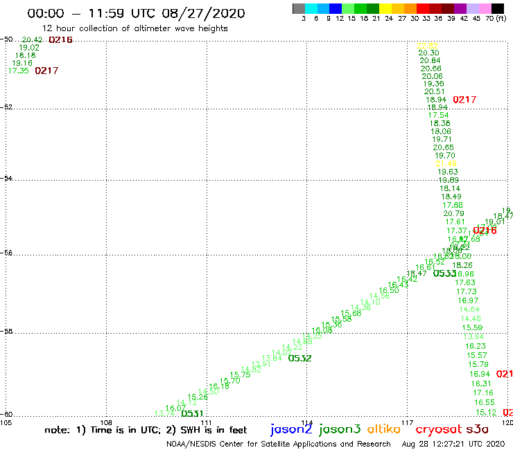Click the 20.79 wave height value

[x=453, y=213]
